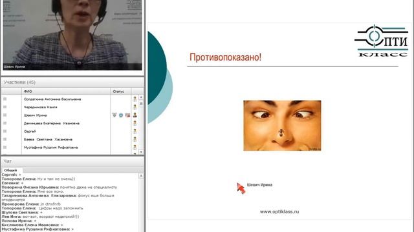Click the first status icon in Шевич Ирина's row
The height and width of the screenshot is (232, 414).
(x=114, y=115)
